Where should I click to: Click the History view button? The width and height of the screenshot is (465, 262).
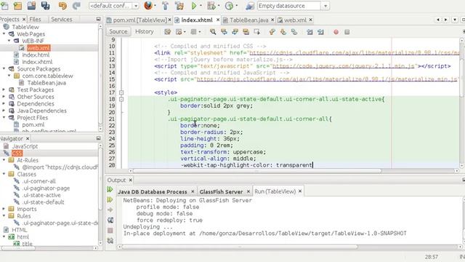(144, 31)
